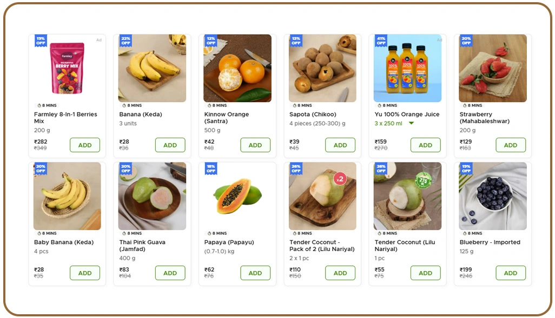Click the 12% OFF badge on Kinnow Orange

coord(210,40)
